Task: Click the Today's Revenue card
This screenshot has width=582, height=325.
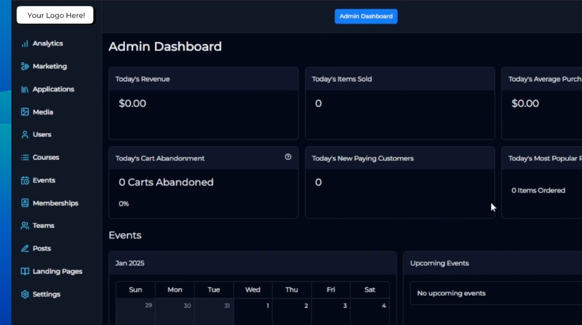Action: pyautogui.click(x=203, y=103)
